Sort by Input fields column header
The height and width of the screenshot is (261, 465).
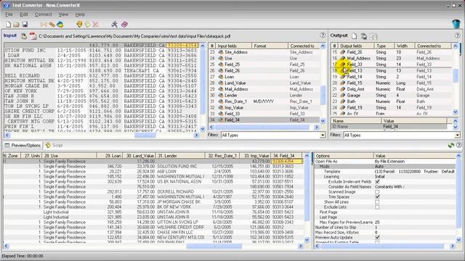click(x=233, y=46)
